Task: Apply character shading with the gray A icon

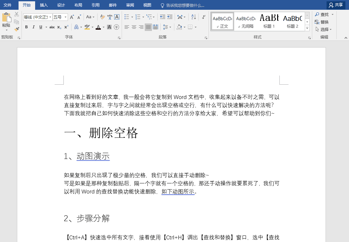Action: click(x=109, y=27)
